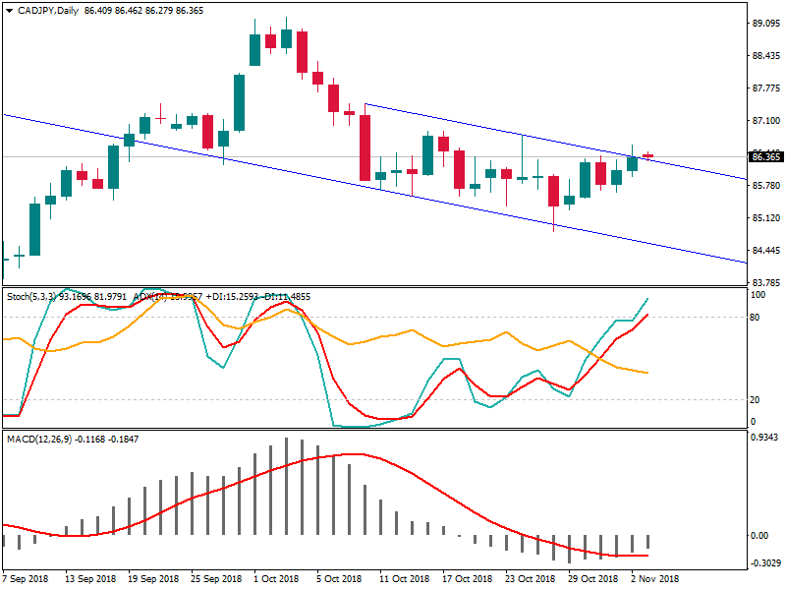
Task: Select the MACD signal value "-0.1847"
Action: (123, 440)
